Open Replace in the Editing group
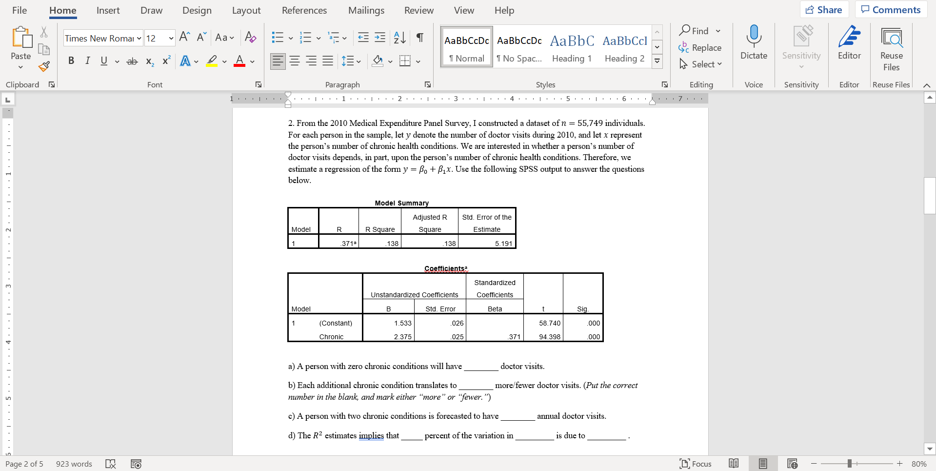Viewport: 936px width, 471px height. coord(700,47)
